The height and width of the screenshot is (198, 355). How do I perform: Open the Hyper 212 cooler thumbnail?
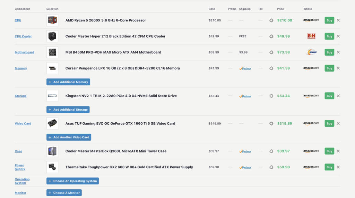tap(52, 36)
